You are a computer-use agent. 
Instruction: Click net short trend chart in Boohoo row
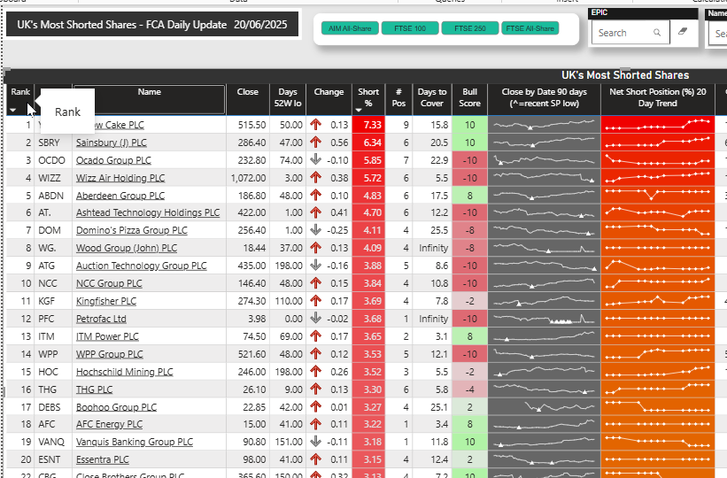[657, 407]
